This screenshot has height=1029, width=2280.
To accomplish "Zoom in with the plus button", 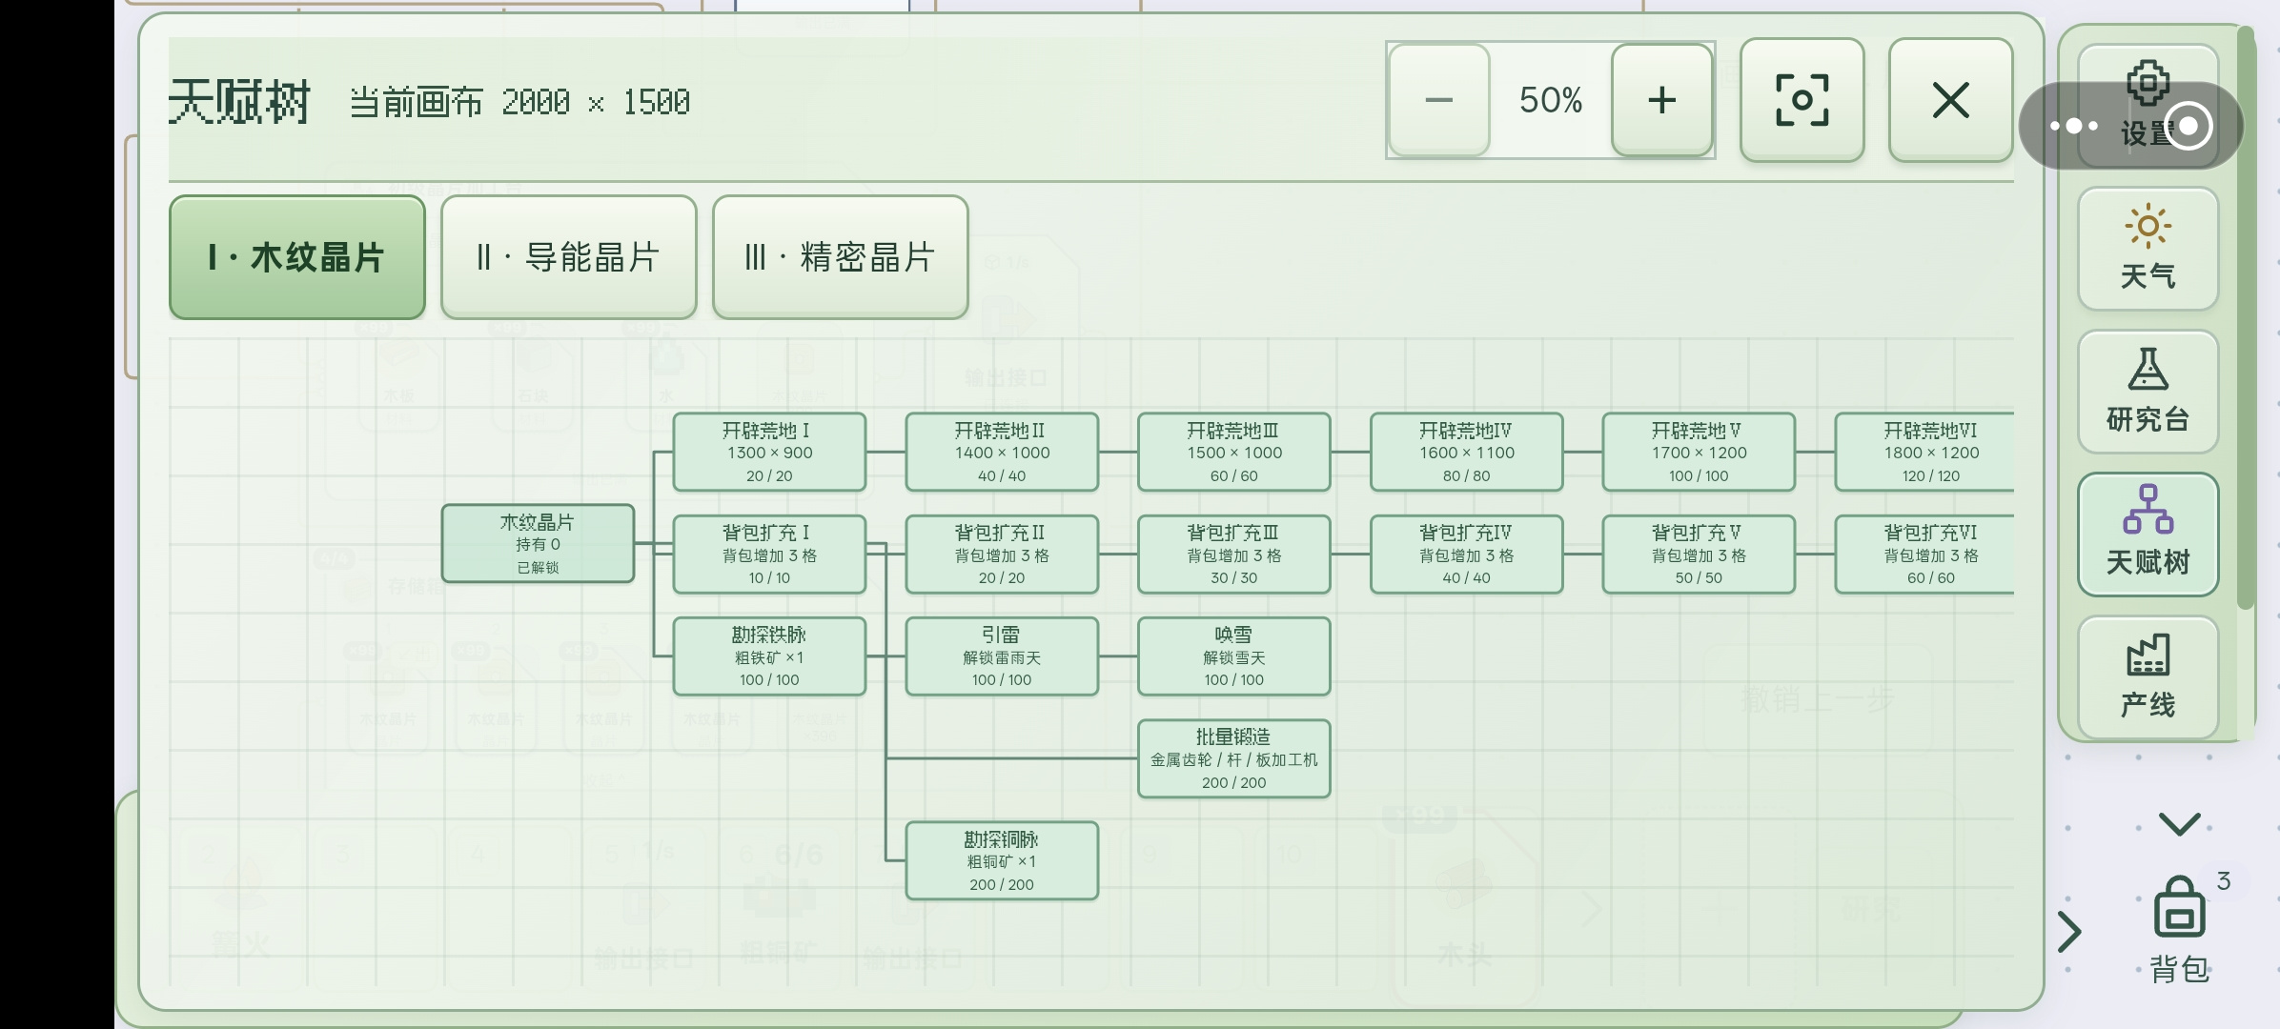I will tap(1661, 100).
